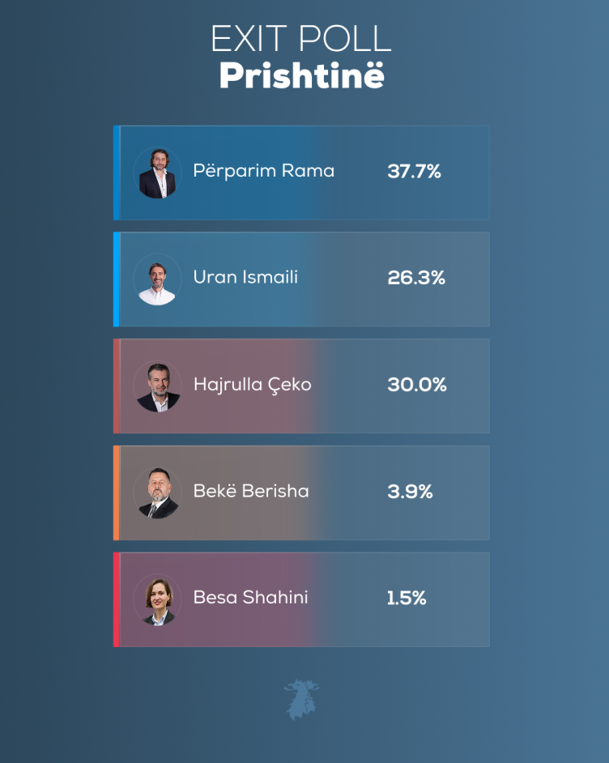Click Uran Ismaili's portrait photo
609x763 pixels.
[x=157, y=279]
